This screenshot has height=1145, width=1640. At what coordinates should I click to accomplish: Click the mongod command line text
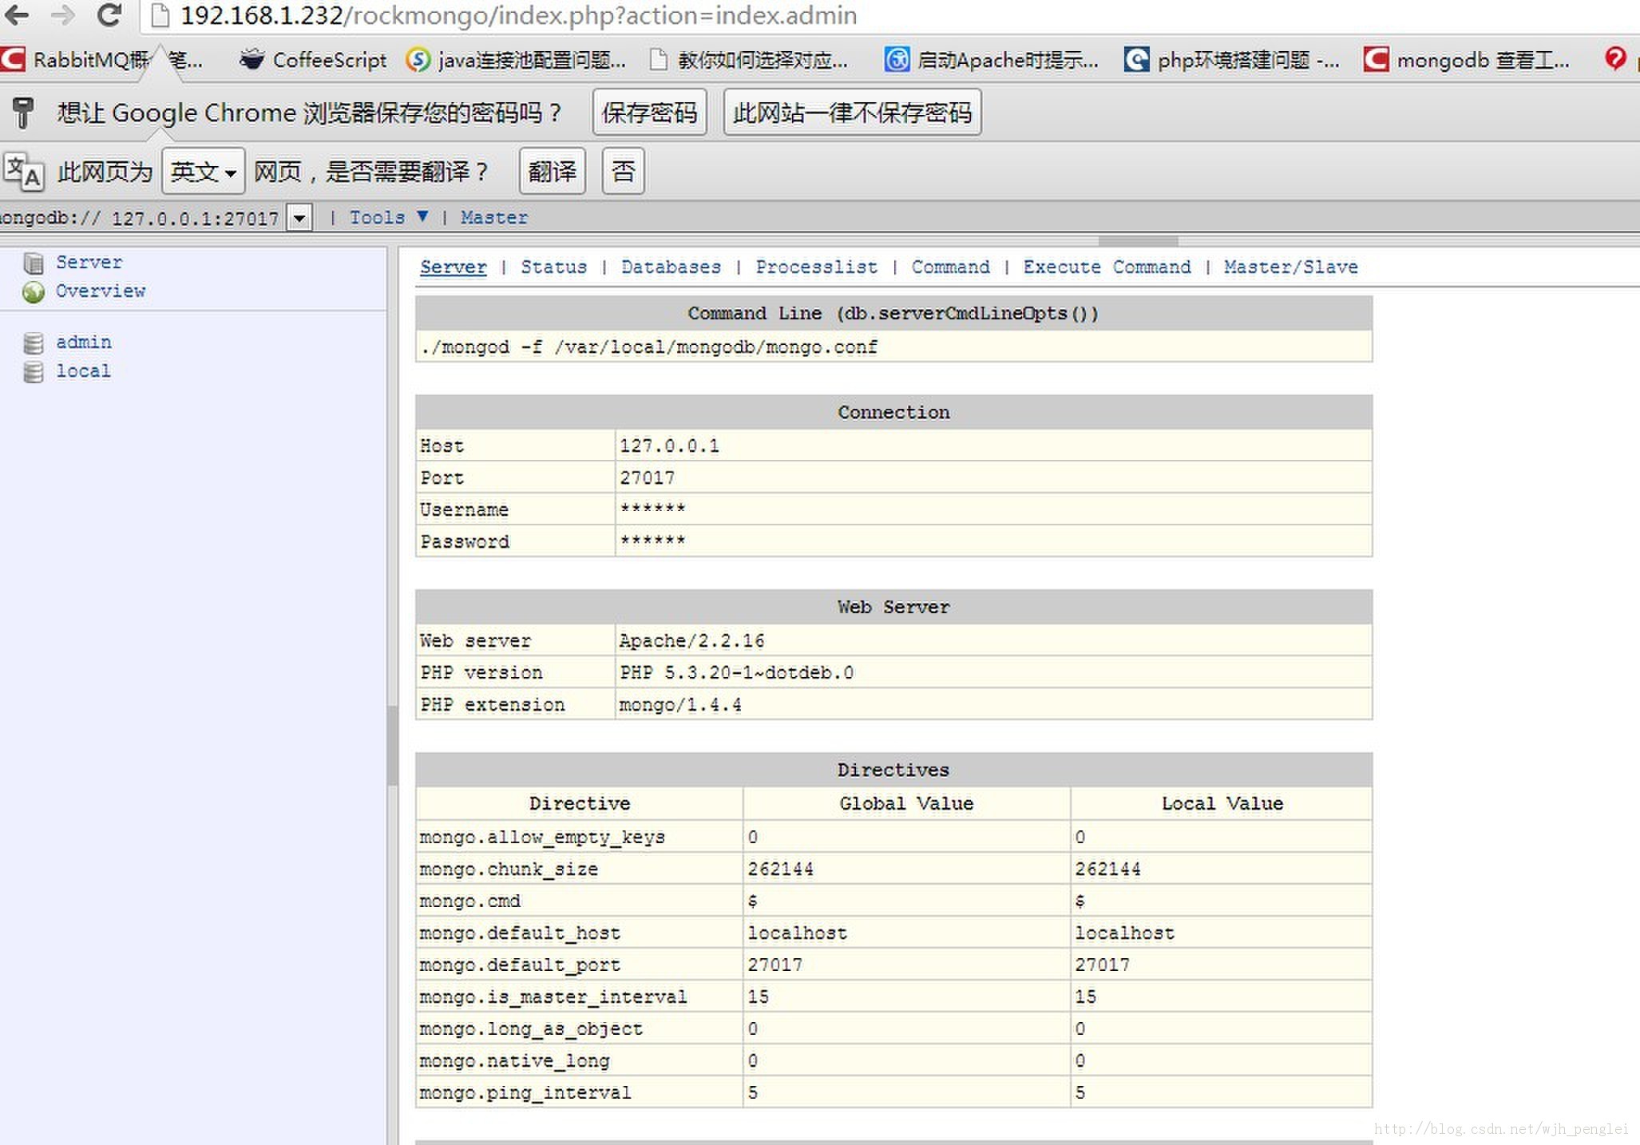click(648, 347)
